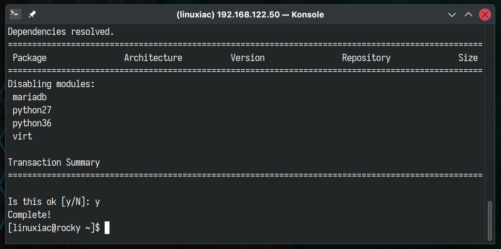Screen dimensions: 501x249
Task: Click the Version column header text
Action: 248,58
